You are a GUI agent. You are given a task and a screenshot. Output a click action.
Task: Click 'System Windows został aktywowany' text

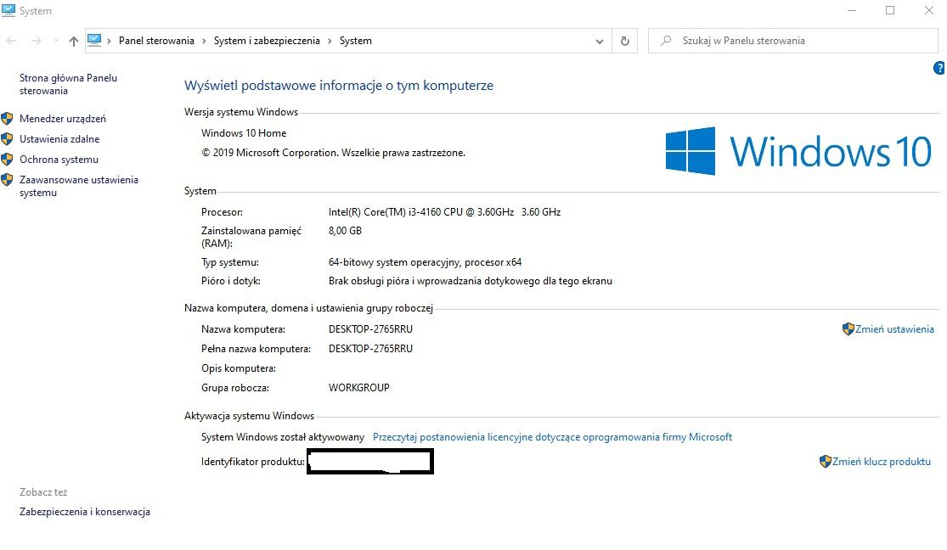click(x=283, y=437)
